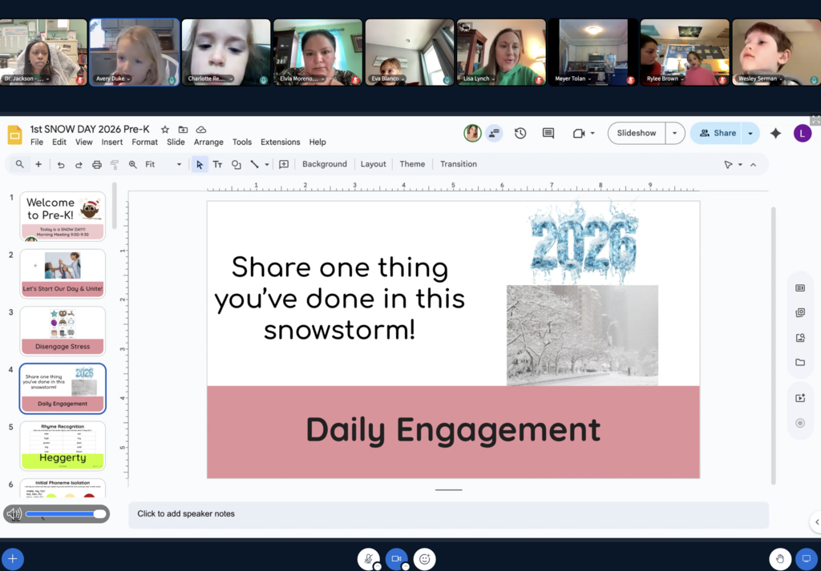Turn off your camera in Meet
This screenshot has width=821, height=571.
coord(397,558)
